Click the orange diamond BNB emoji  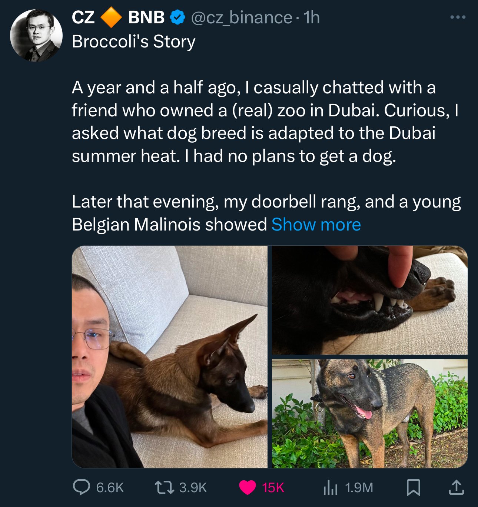tap(111, 17)
